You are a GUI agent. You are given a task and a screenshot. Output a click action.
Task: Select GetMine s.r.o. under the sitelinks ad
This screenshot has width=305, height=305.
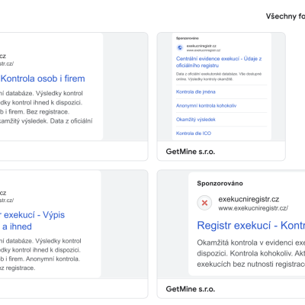pos(191,152)
